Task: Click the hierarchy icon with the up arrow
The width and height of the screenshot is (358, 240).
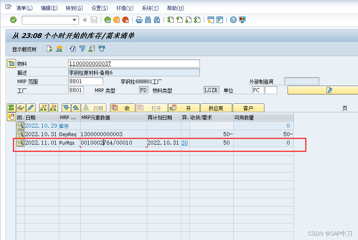Action: pos(44,108)
